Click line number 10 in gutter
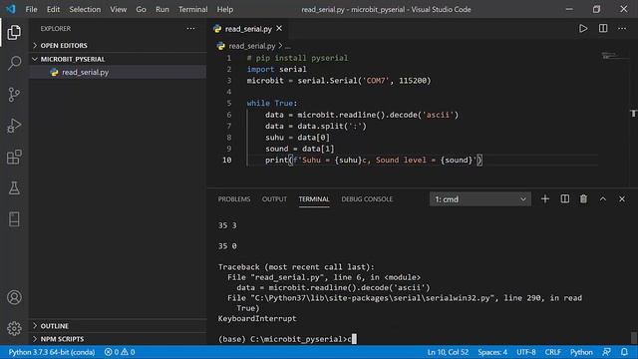This screenshot has width=638, height=359. [227, 160]
